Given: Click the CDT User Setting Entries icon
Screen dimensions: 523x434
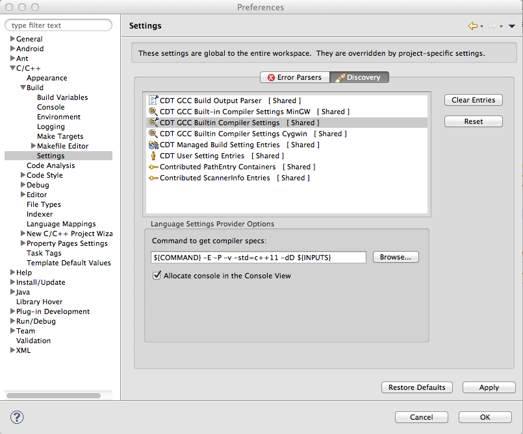Looking at the screenshot, I should (153, 156).
